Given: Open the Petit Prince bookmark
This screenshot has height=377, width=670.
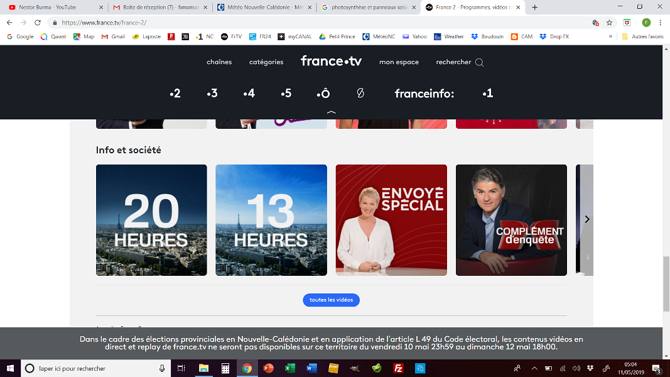Looking at the screenshot, I should tap(337, 36).
